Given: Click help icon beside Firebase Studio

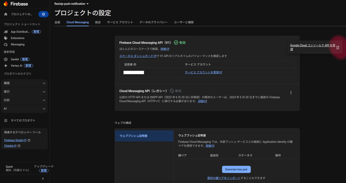Looking at the screenshot, I should click(29, 140).
